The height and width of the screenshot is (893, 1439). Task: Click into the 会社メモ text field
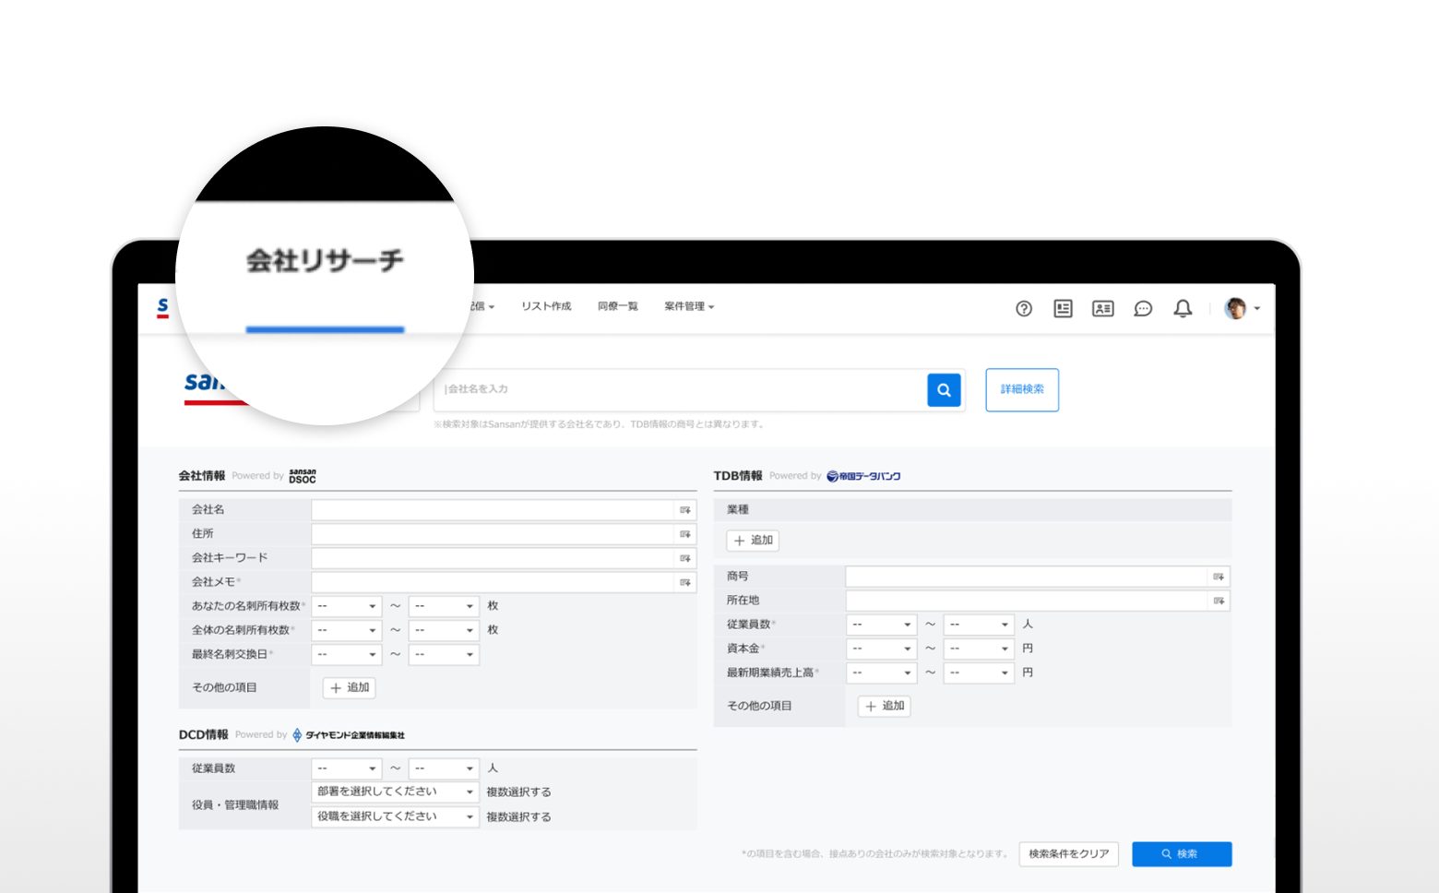point(494,582)
